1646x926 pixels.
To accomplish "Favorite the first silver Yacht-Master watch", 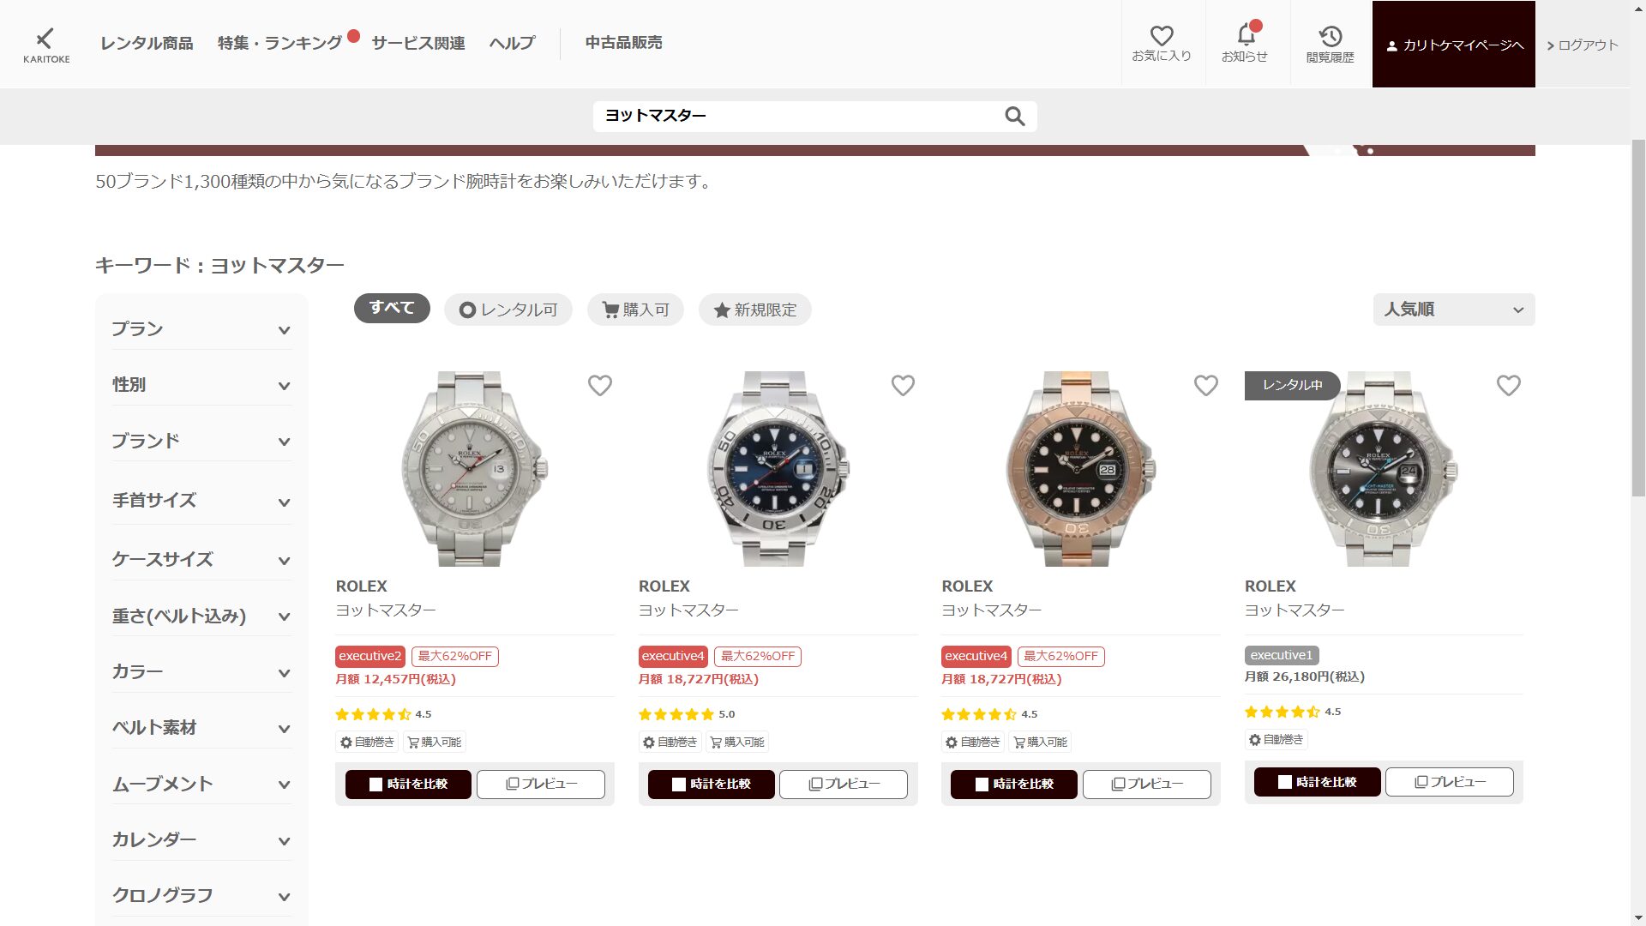I will 600,386.
